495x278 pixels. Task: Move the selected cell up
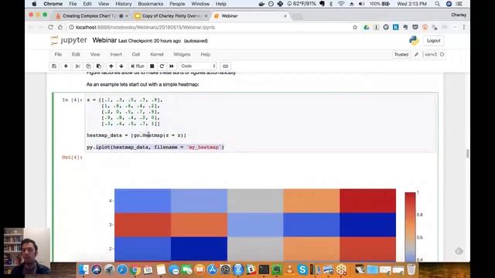coord(111,66)
